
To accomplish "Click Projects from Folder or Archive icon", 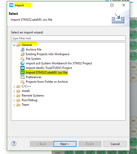I will pyautogui.click(x=22, y=82).
